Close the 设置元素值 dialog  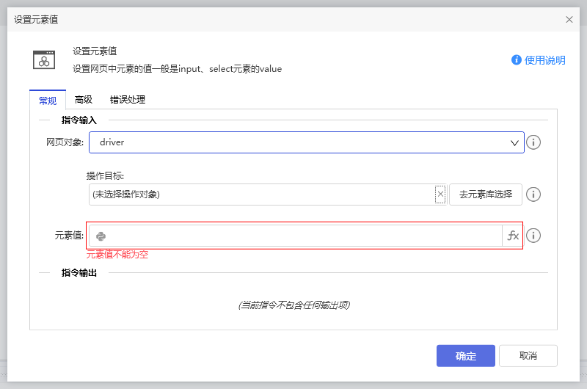569,20
